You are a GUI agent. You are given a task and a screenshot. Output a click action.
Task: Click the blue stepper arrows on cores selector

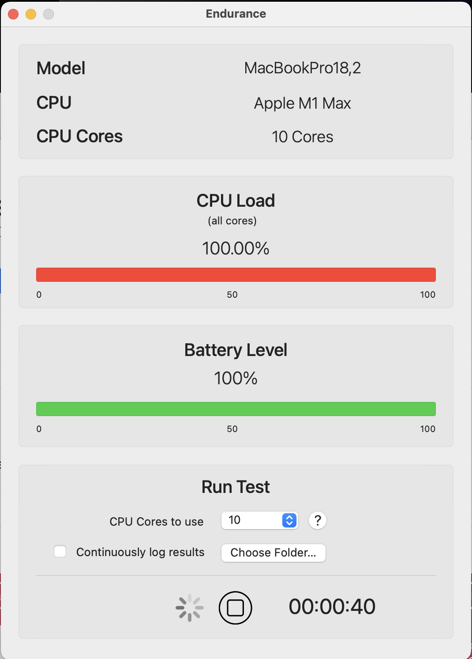[x=289, y=520]
